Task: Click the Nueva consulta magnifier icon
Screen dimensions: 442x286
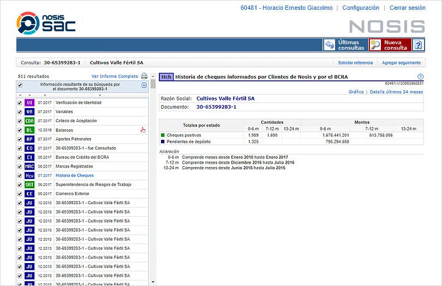Action: pos(375,45)
